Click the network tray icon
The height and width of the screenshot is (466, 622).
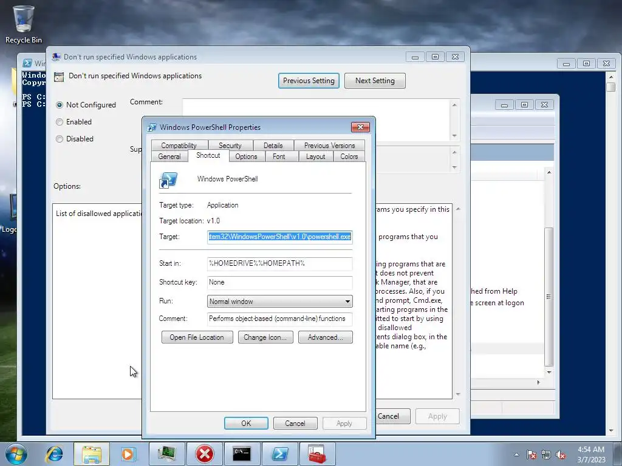pyautogui.click(x=546, y=454)
